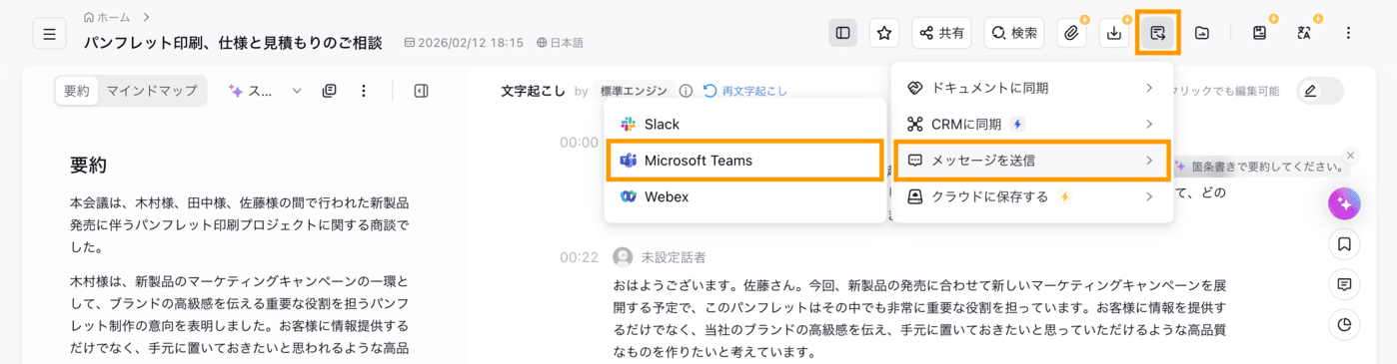Copy the summary with copy icon
Viewport: 1397px width, 364px height.
[329, 91]
